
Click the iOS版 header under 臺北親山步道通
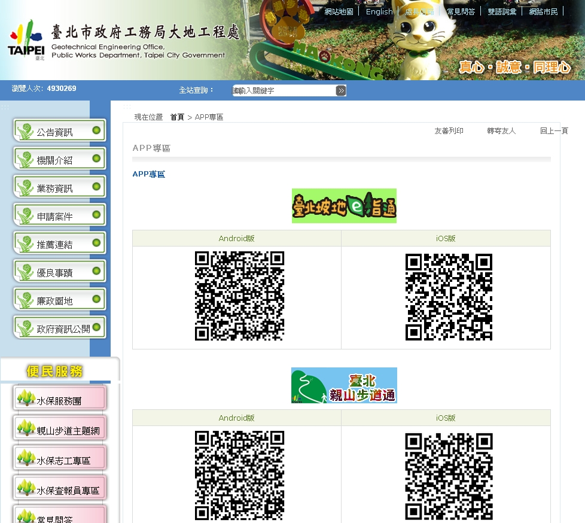point(446,418)
